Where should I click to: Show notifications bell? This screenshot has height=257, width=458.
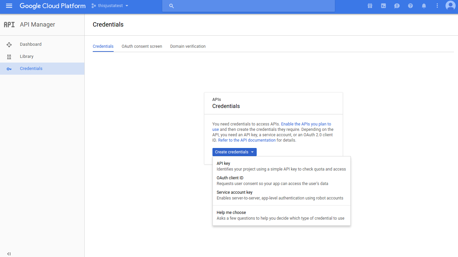pos(424,6)
